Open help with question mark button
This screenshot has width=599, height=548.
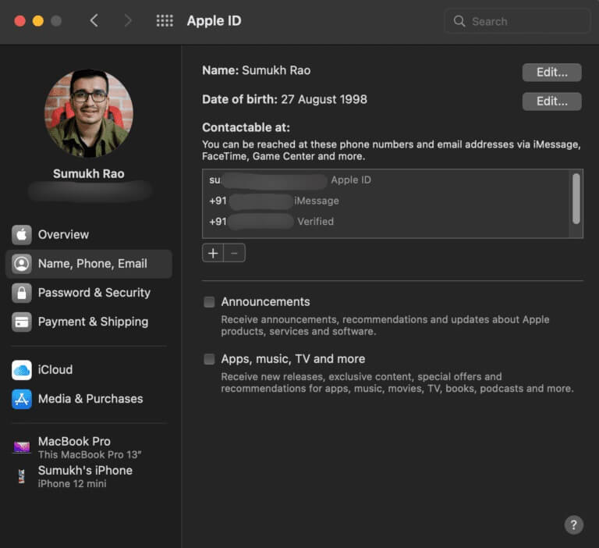coord(573,525)
